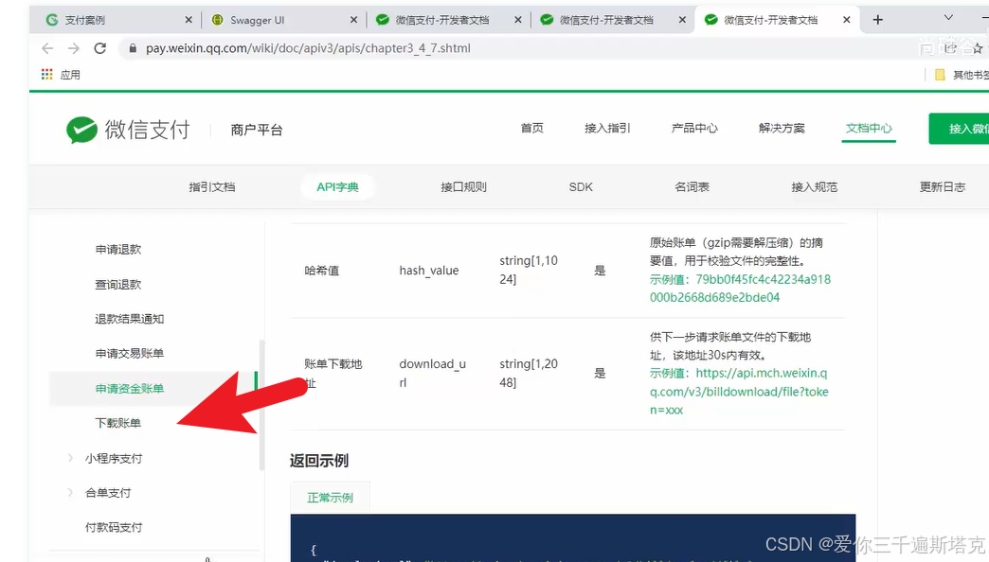Click the billdownload example URL text

tap(739, 392)
